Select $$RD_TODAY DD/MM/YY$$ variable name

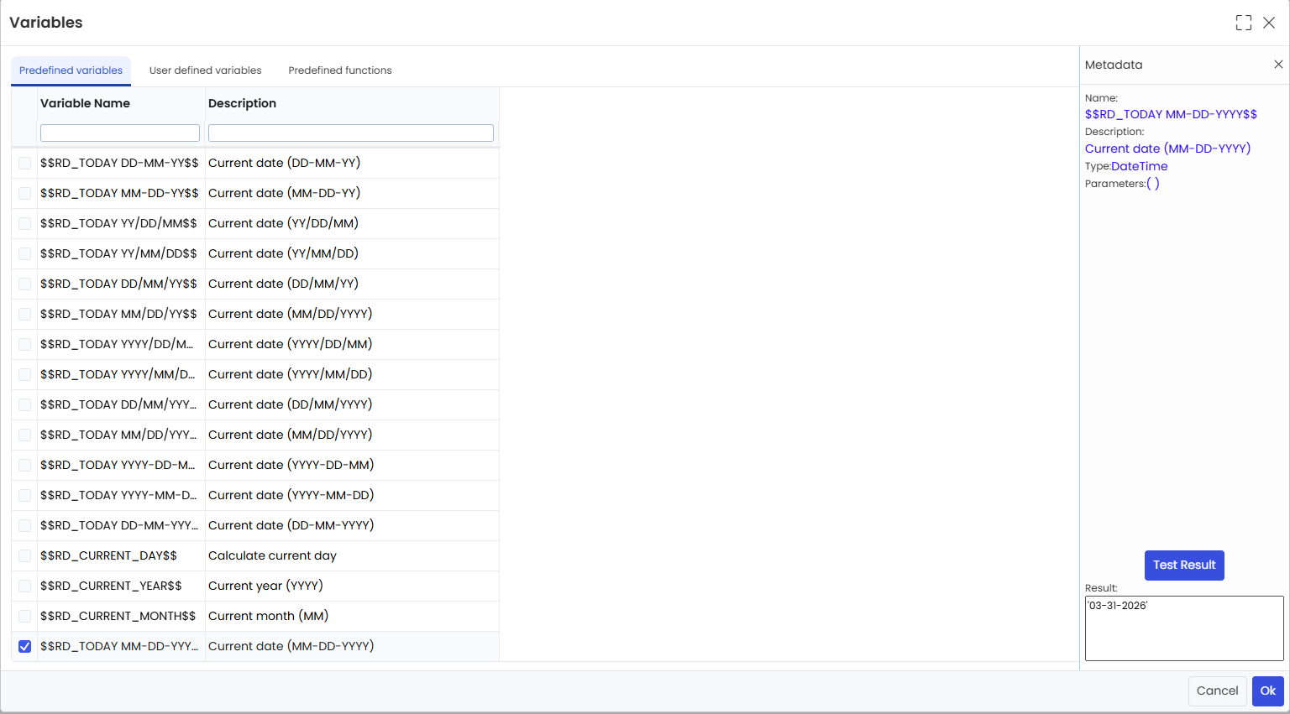118,284
